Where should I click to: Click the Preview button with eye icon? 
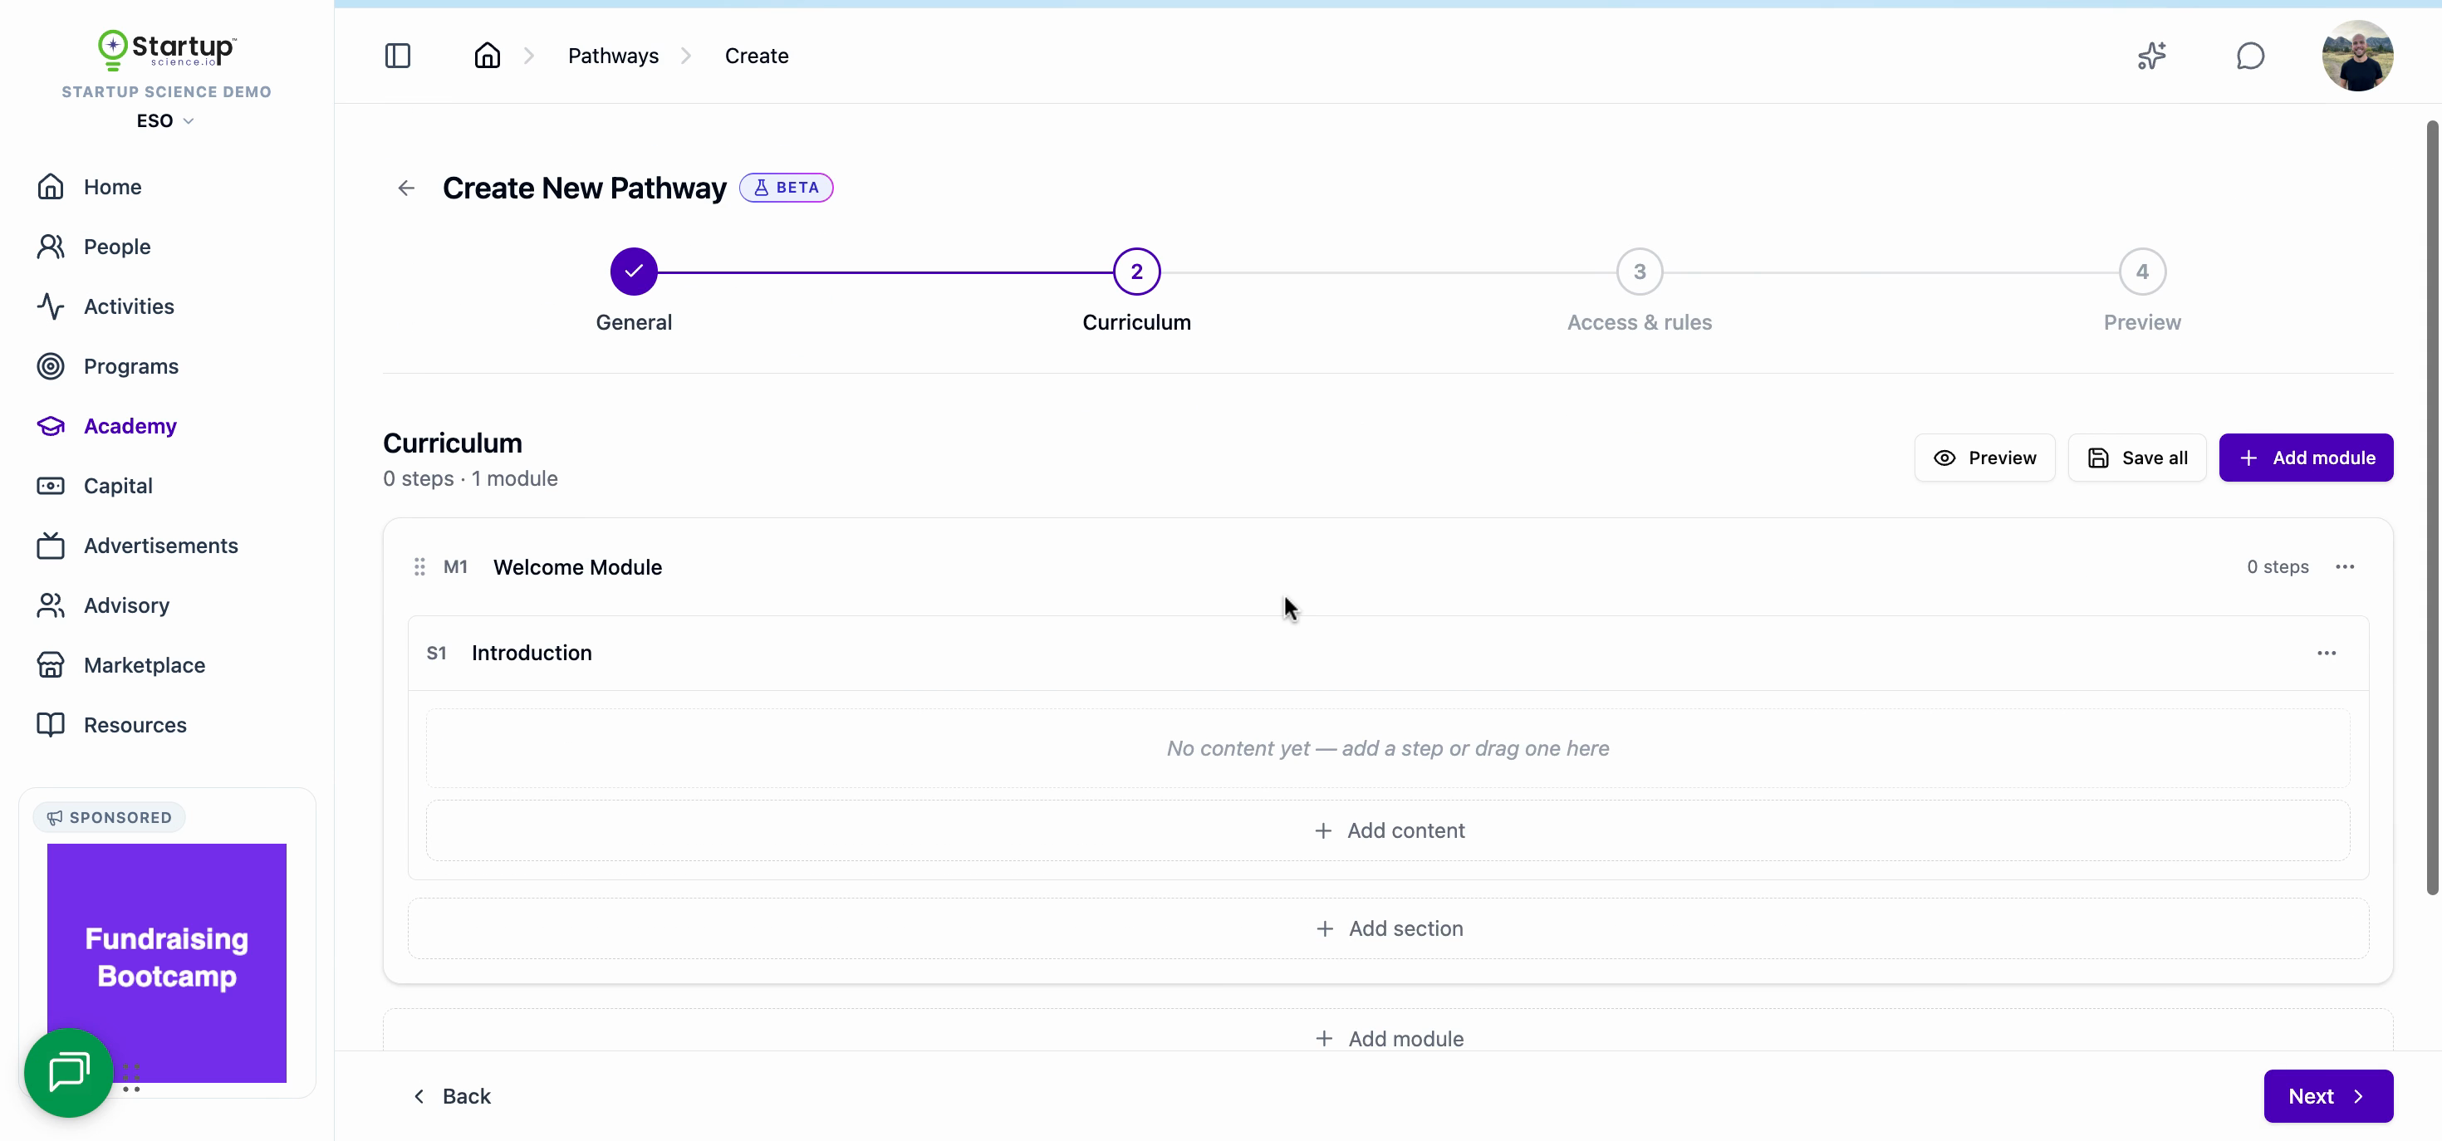(x=1984, y=458)
